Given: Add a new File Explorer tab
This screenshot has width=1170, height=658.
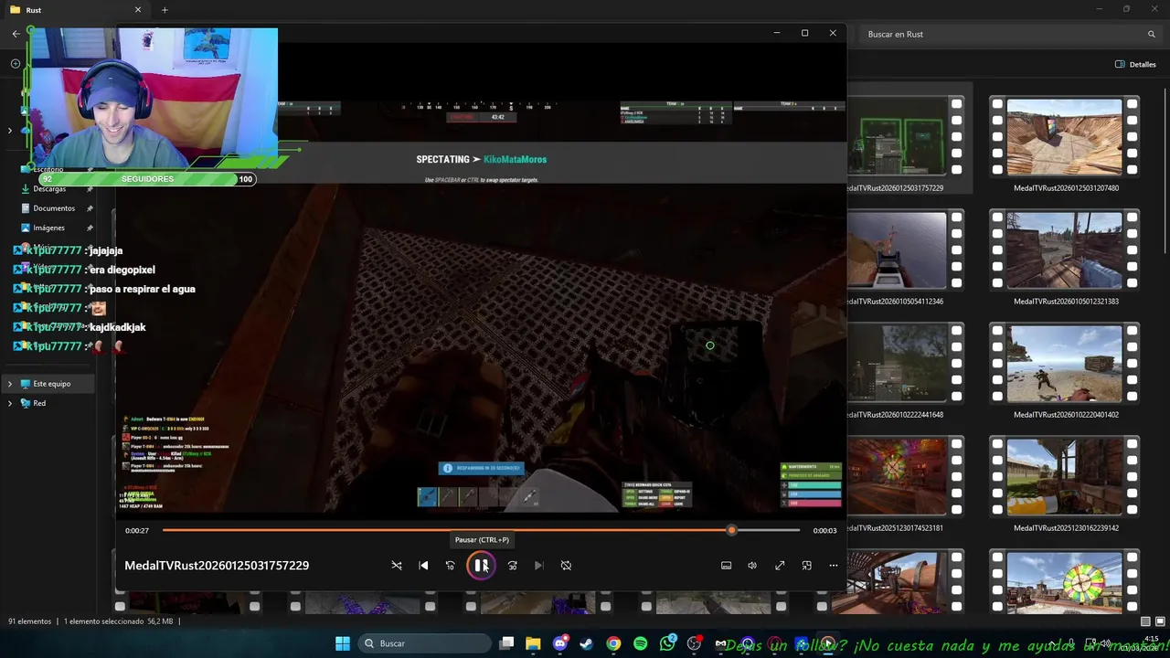Looking at the screenshot, I should (x=165, y=10).
